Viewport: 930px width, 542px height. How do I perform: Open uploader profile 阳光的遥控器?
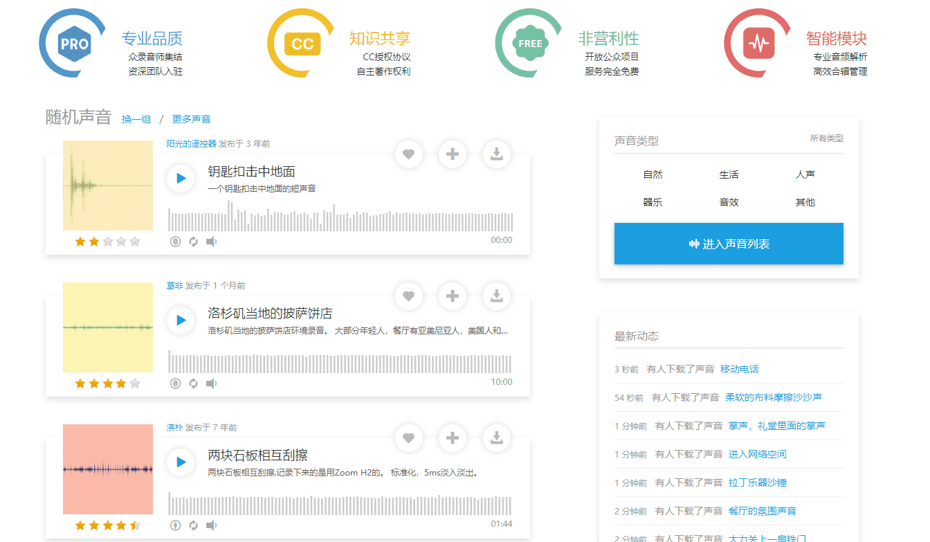click(x=192, y=144)
